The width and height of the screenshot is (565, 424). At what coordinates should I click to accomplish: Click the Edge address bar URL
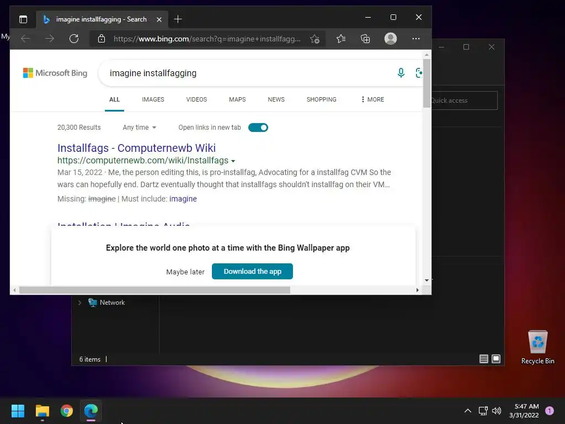207,39
